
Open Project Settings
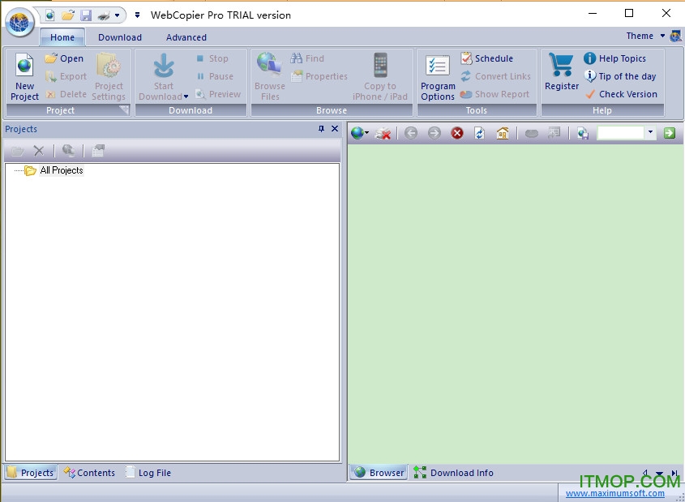109,77
